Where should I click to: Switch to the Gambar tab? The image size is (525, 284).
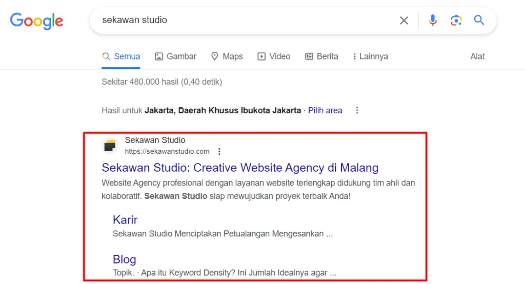click(175, 56)
